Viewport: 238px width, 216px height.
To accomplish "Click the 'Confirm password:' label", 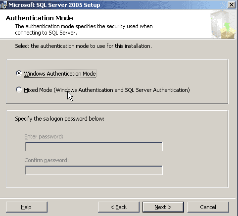I will coord(47,160).
